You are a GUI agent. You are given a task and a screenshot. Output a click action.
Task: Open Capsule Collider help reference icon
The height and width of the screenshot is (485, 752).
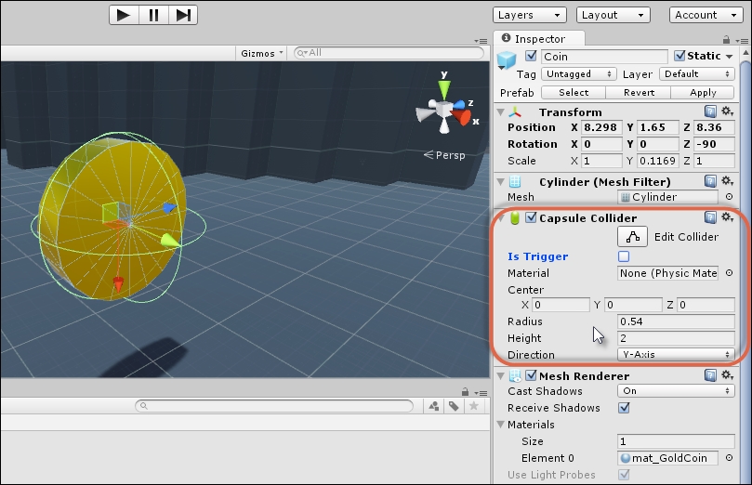(x=710, y=217)
